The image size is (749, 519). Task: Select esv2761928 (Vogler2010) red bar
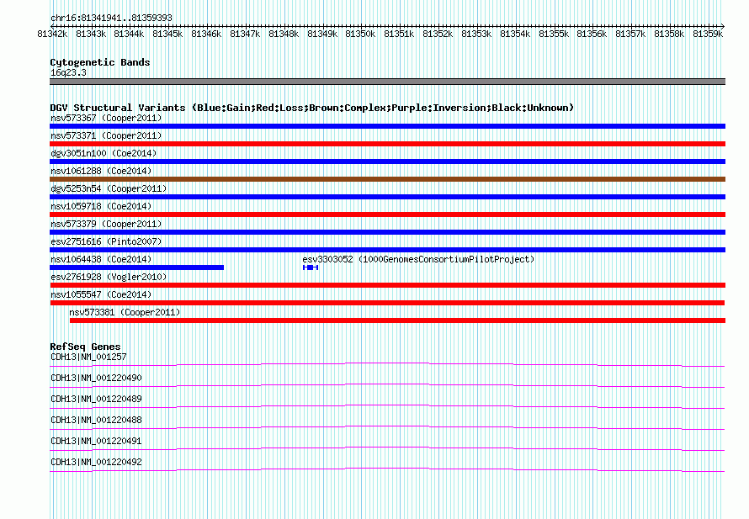387,285
